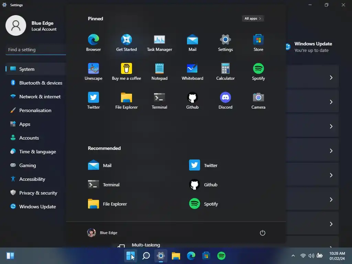Go to Bluetooth & devices settings
This screenshot has width=352, height=264.
[x=36, y=83]
